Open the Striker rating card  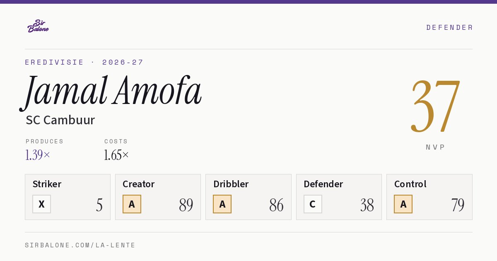click(x=68, y=197)
